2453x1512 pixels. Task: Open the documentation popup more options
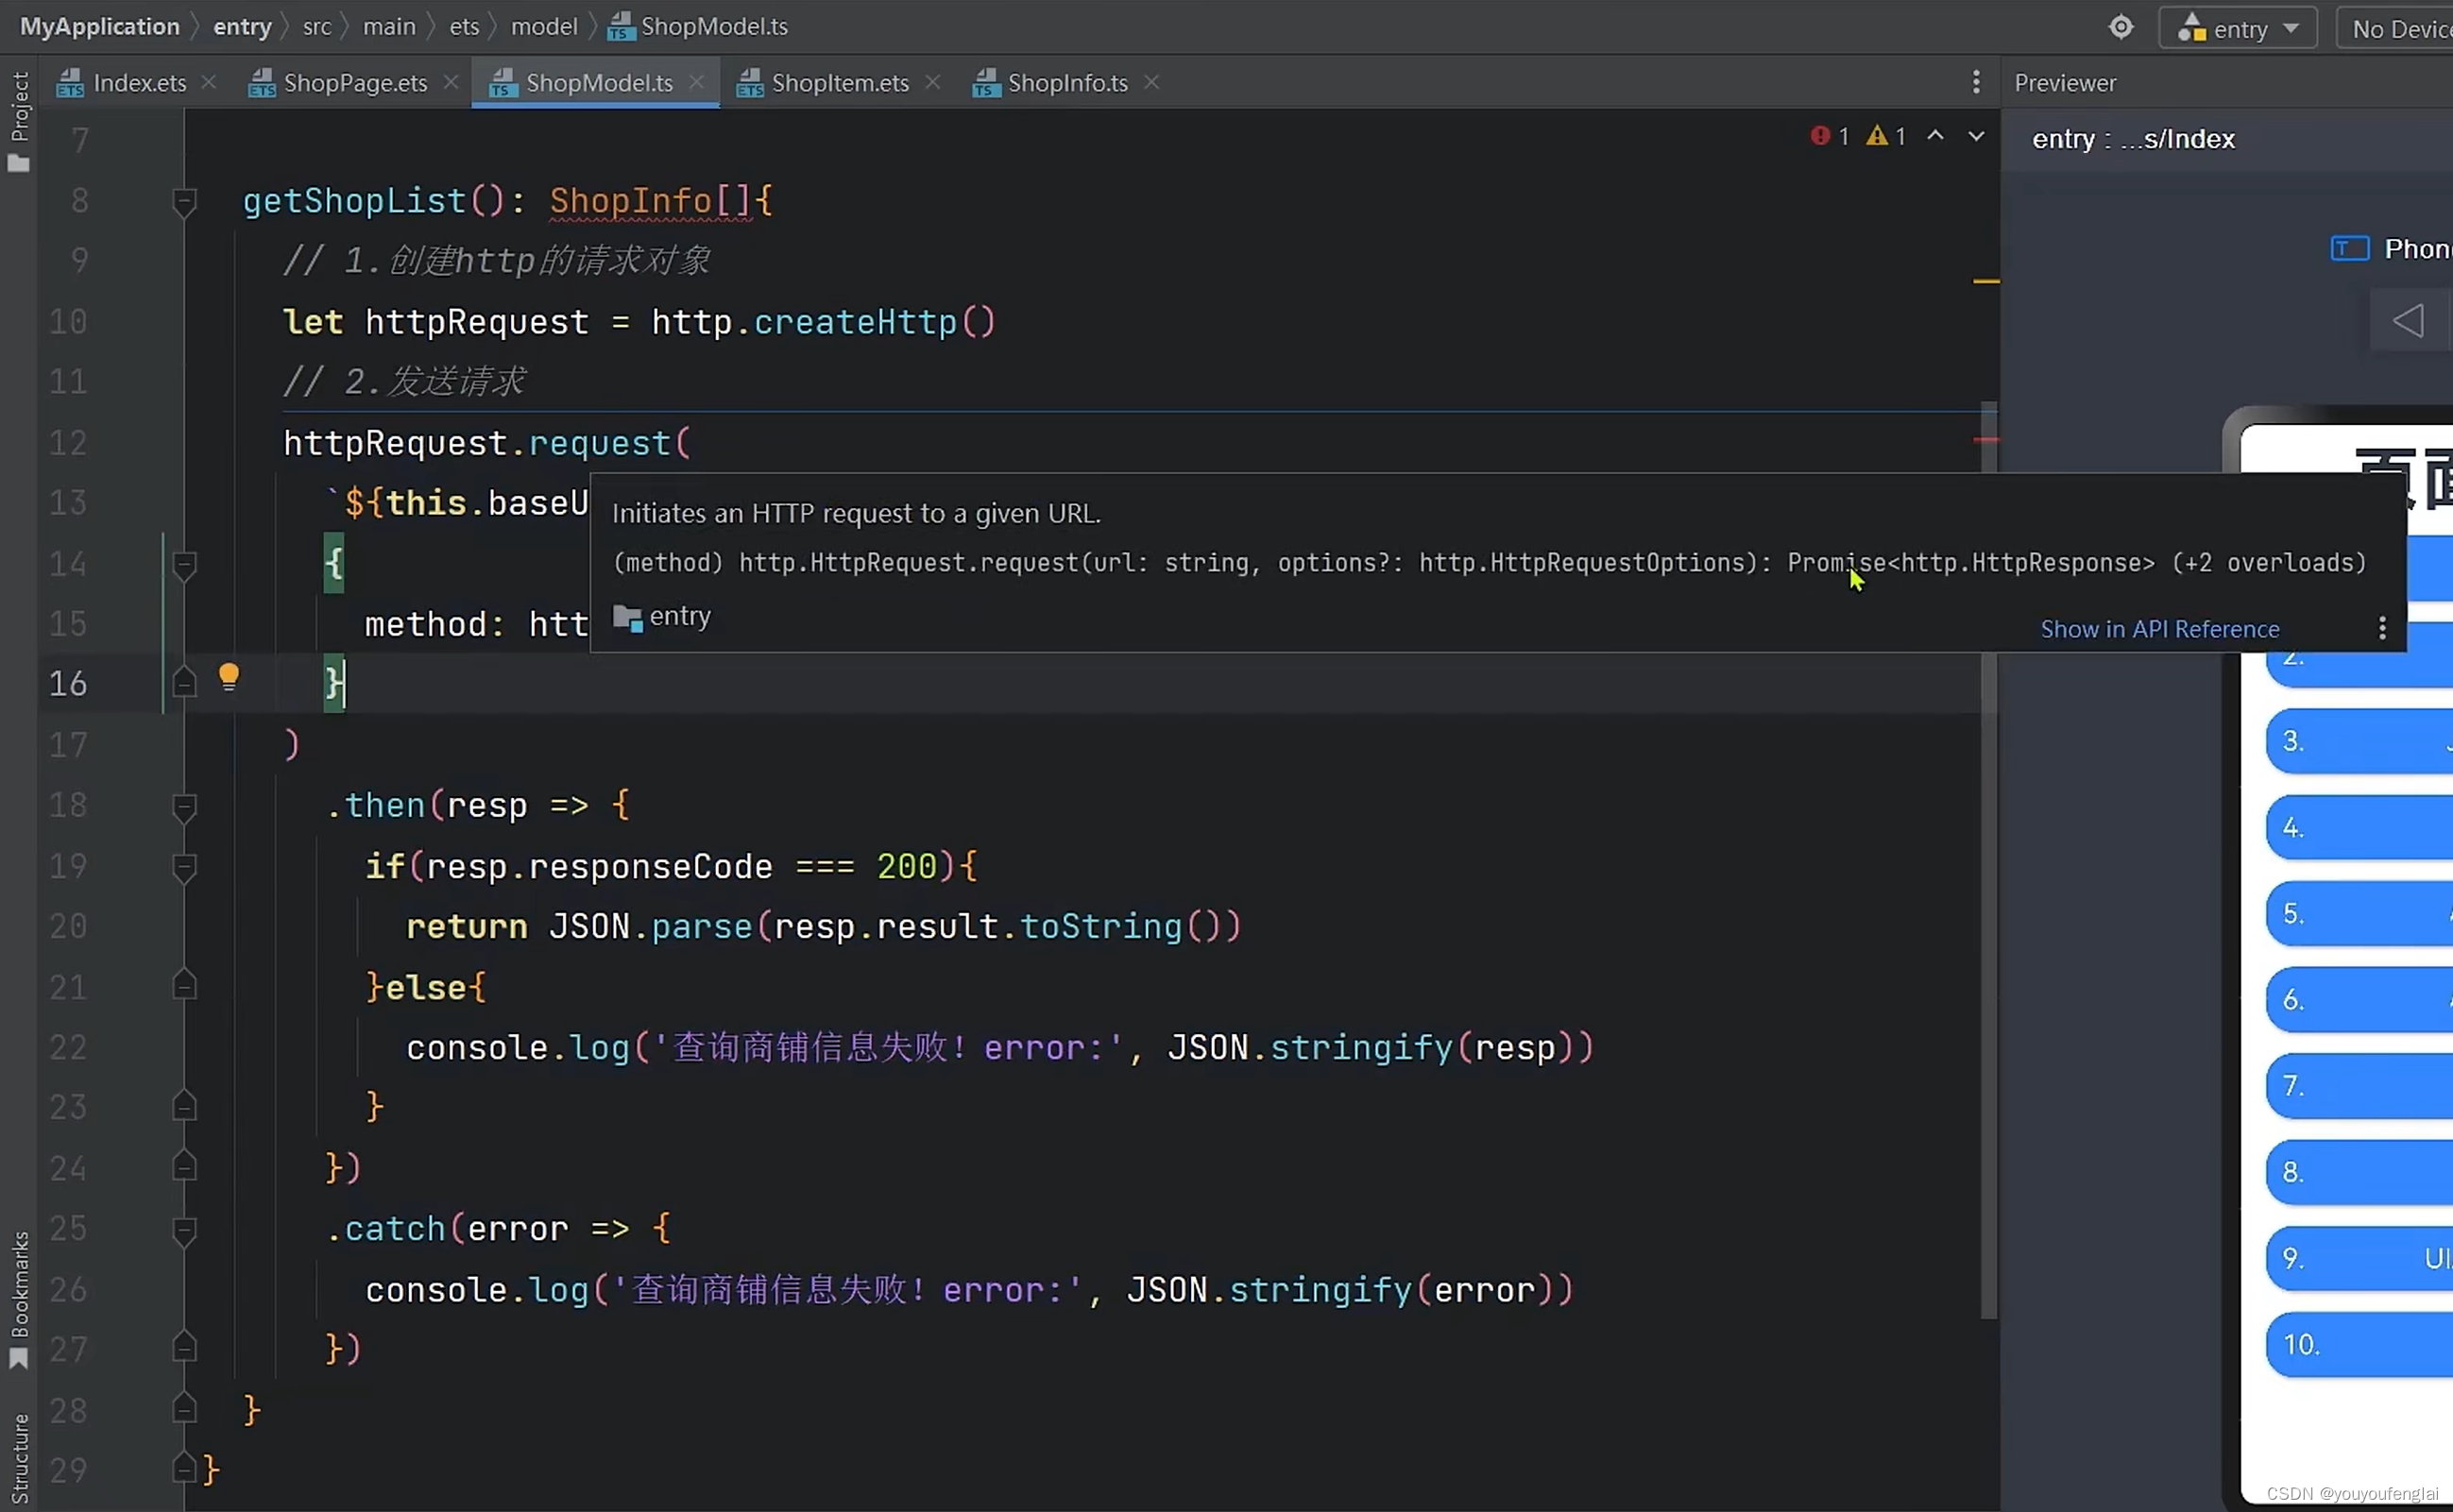tap(2382, 628)
